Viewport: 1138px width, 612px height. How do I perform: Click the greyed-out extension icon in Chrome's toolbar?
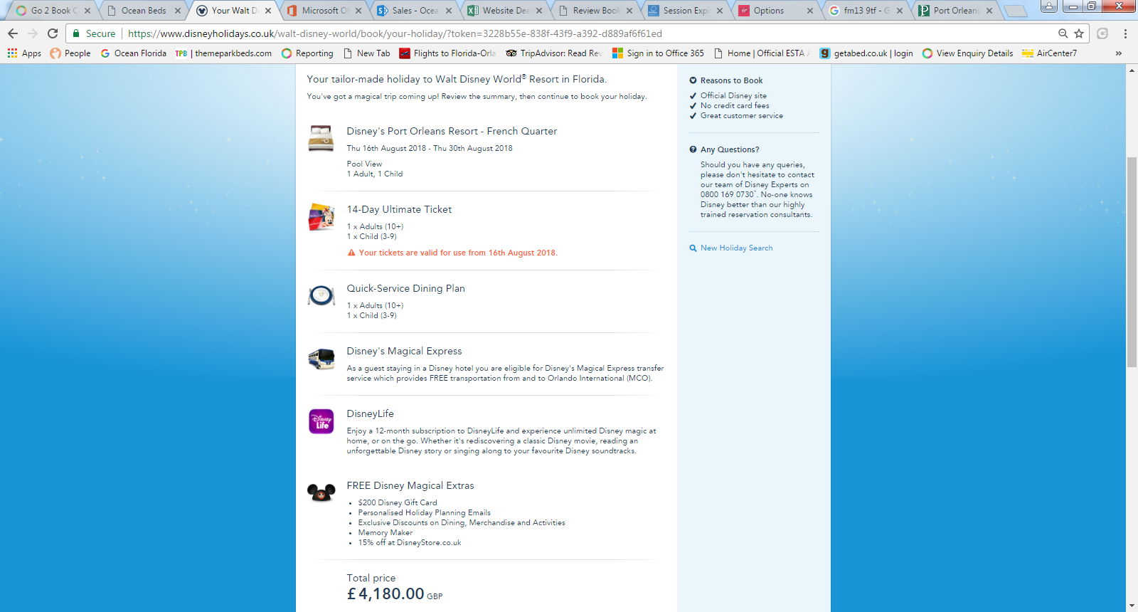click(1102, 33)
